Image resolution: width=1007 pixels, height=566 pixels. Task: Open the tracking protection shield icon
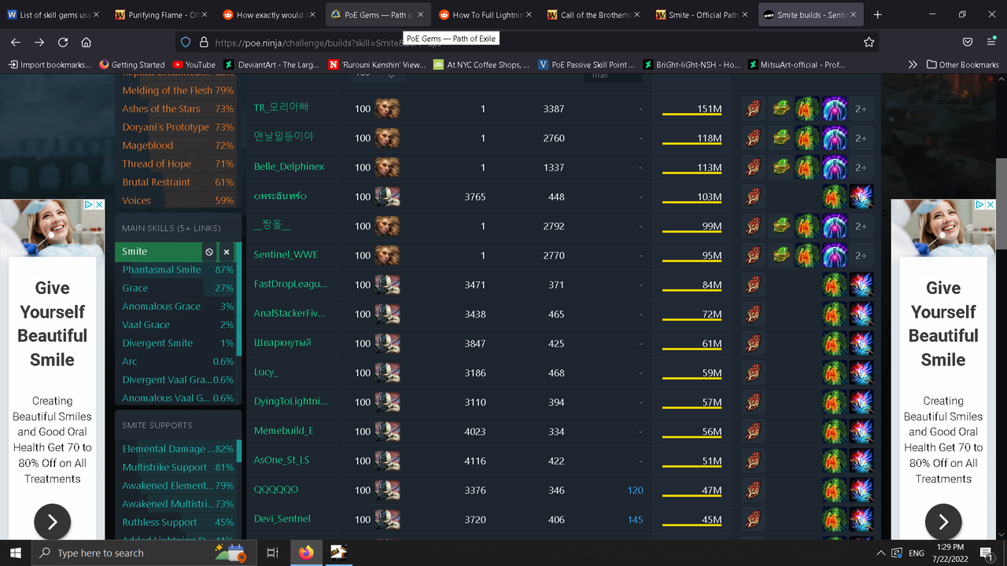[186, 42]
